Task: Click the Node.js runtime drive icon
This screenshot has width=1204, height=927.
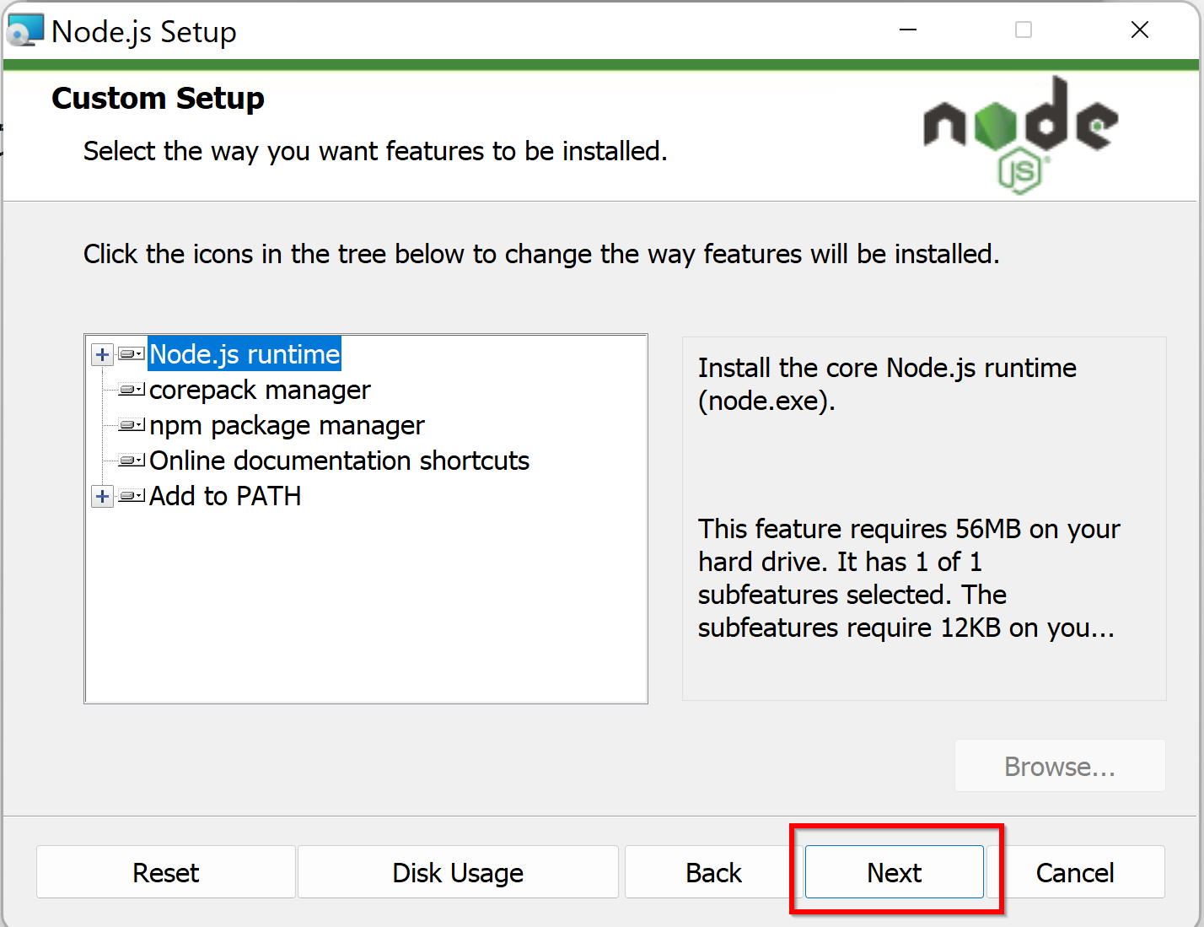Action: coord(132,354)
